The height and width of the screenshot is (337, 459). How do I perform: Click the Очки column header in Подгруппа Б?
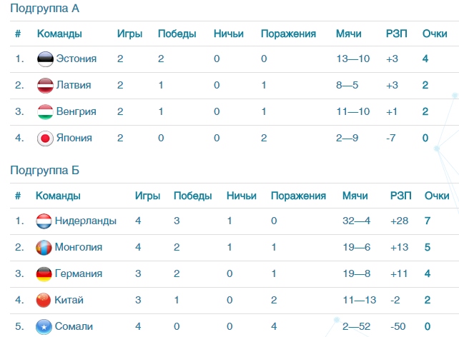(x=437, y=196)
